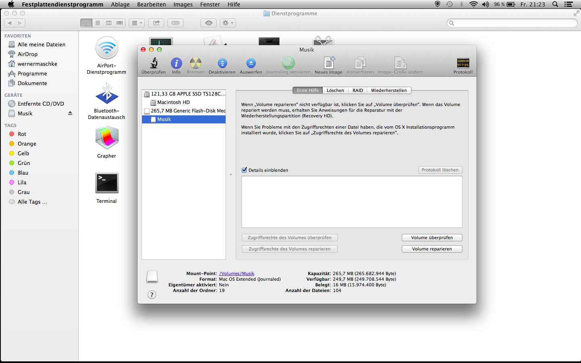Click the Volume überprüfen button
The width and height of the screenshot is (581, 363).
point(432,238)
